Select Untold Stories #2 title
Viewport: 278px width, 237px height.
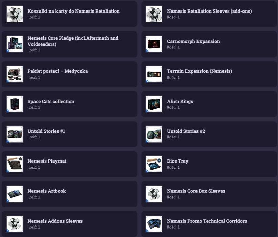186,131
